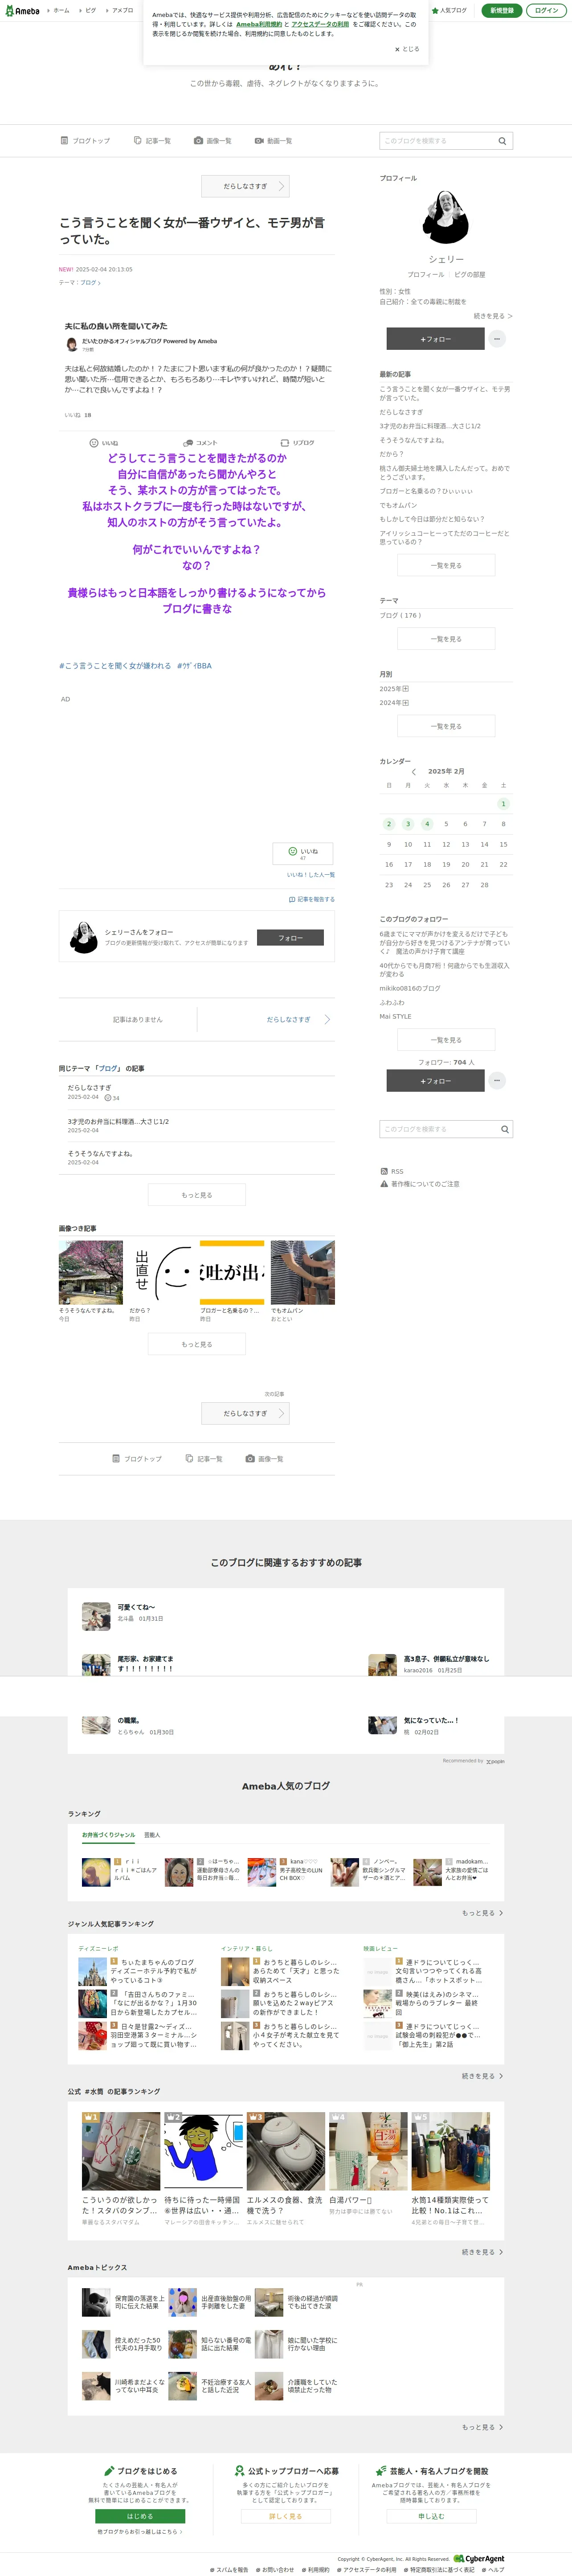Screen dimensions: 572x2576
Task: Open Ameba利用規約 link in cookie notice
Action: 259,24
